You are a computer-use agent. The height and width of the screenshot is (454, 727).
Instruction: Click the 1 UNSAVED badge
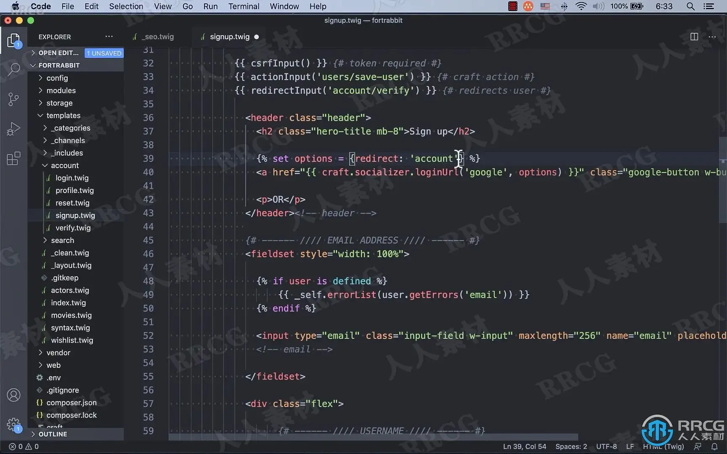104,53
